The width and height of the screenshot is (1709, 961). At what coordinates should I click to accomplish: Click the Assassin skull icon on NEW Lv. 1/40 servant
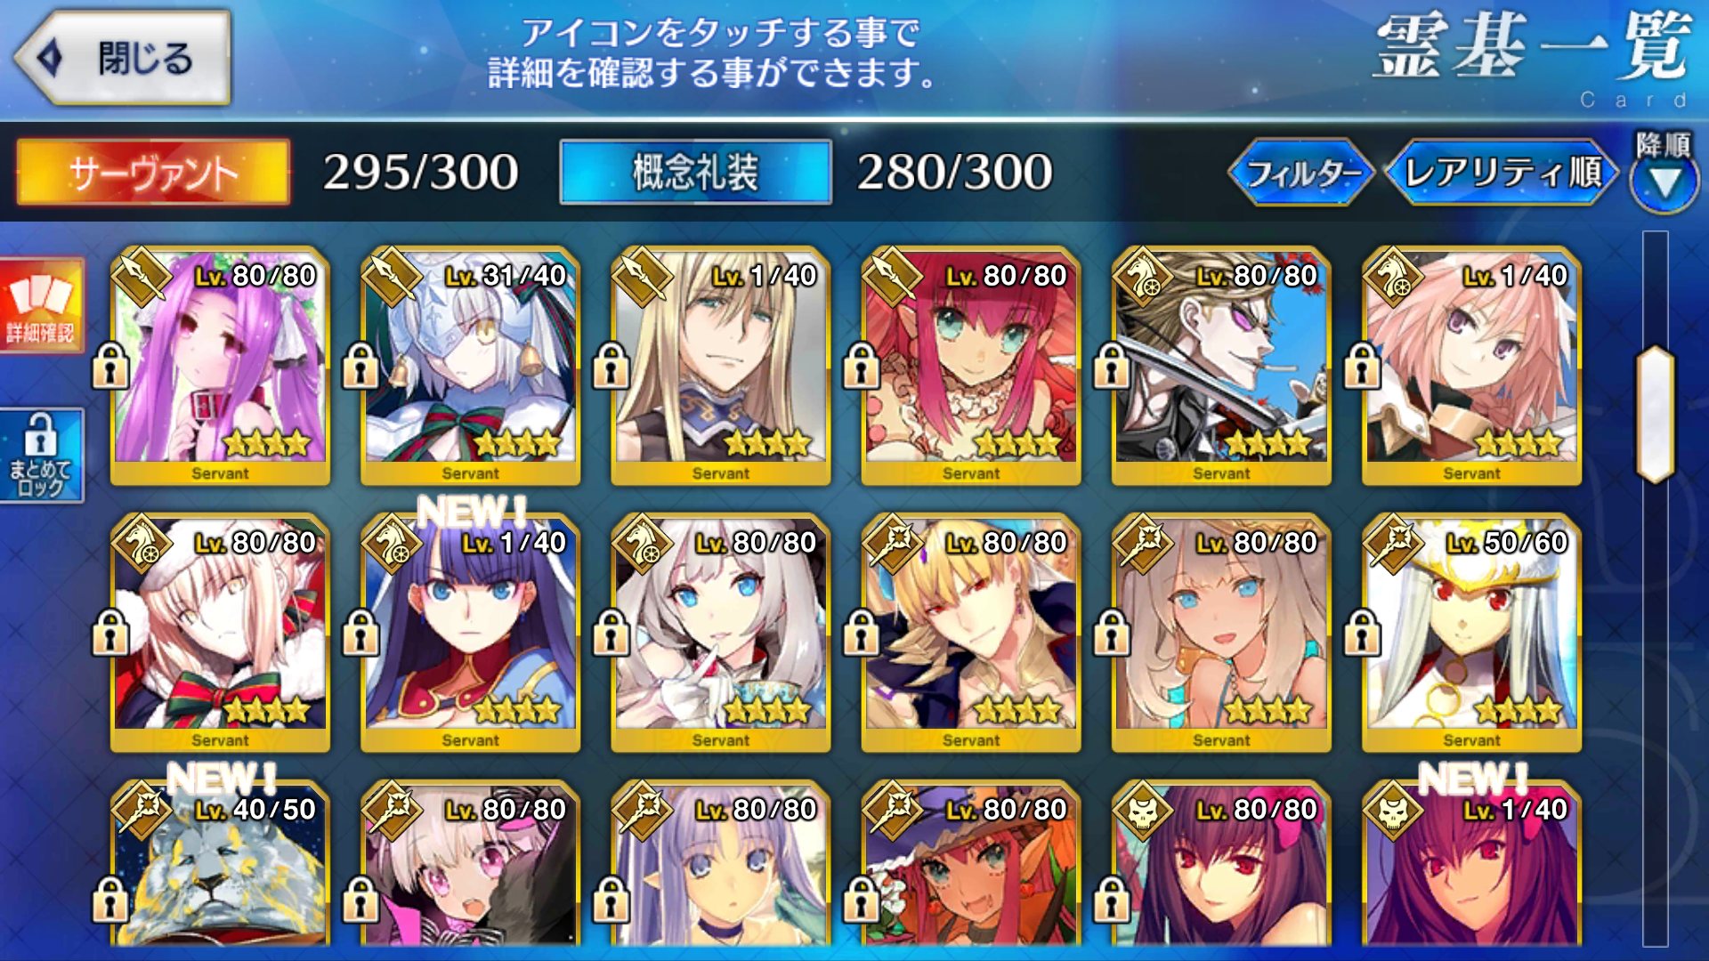tap(1391, 811)
